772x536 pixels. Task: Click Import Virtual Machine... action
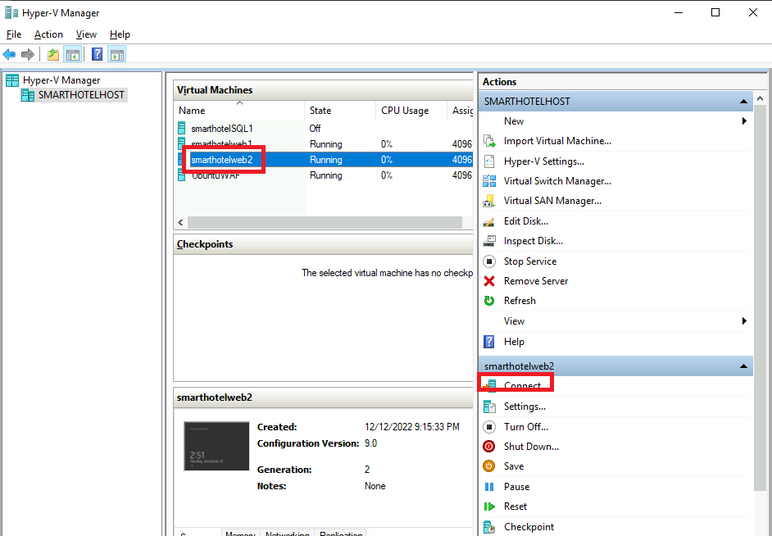coord(557,141)
